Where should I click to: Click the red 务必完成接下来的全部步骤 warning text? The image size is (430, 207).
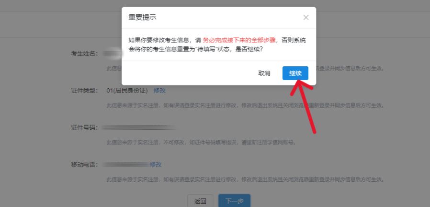239,41
